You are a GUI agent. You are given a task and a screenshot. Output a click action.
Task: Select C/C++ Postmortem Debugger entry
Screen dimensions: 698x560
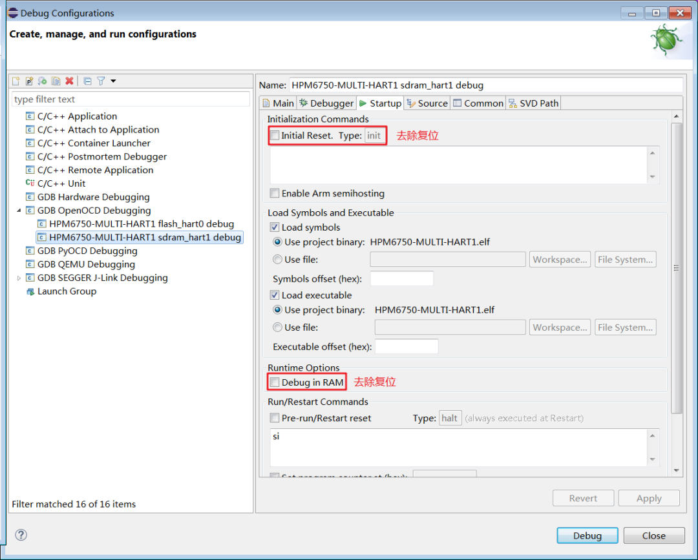102,156
